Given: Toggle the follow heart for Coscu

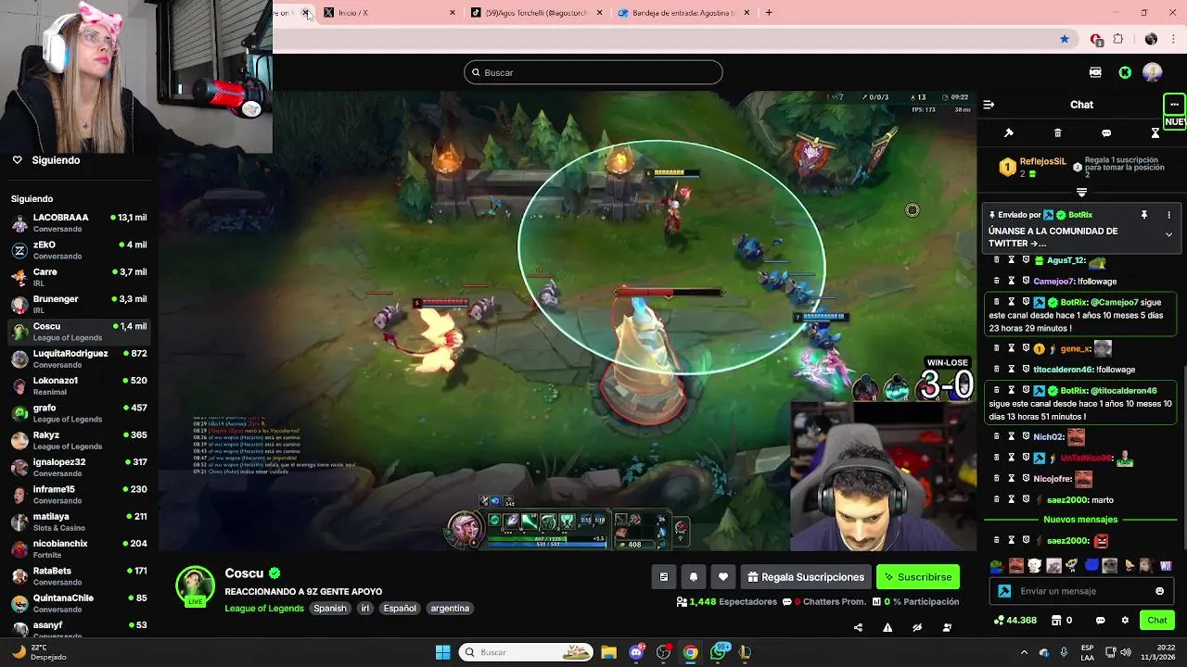Looking at the screenshot, I should point(723,577).
